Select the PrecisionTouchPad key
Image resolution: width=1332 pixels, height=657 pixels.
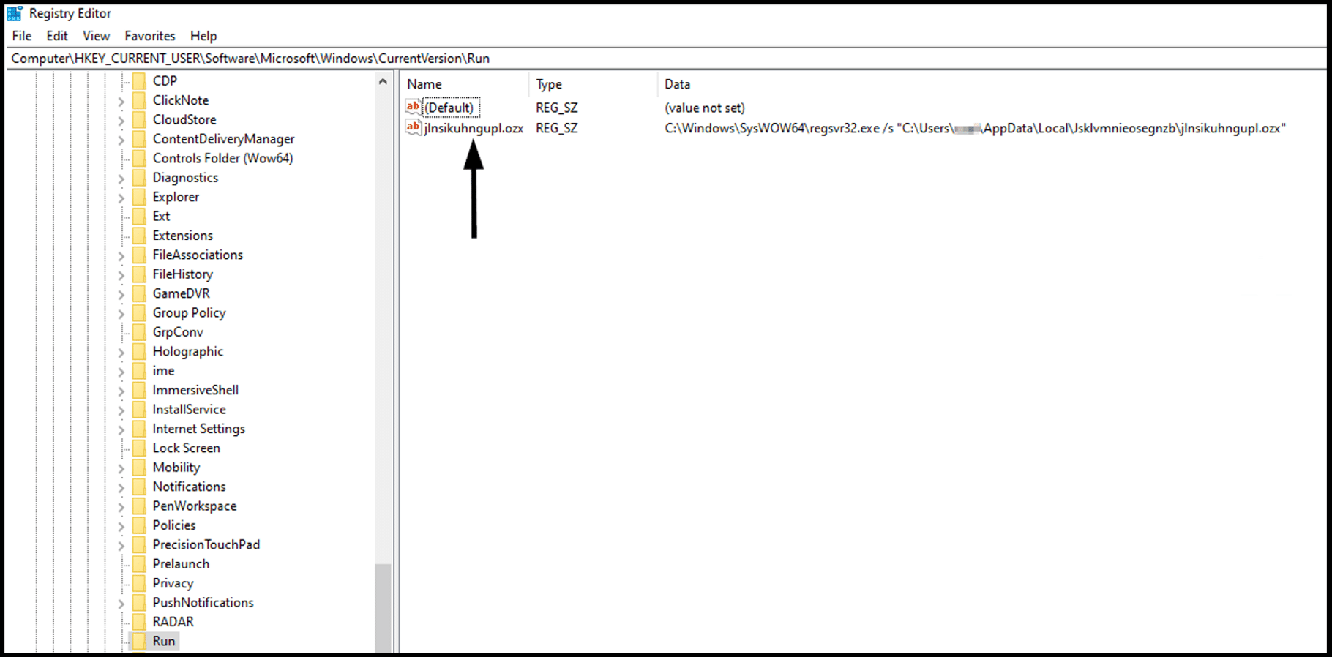(x=206, y=544)
